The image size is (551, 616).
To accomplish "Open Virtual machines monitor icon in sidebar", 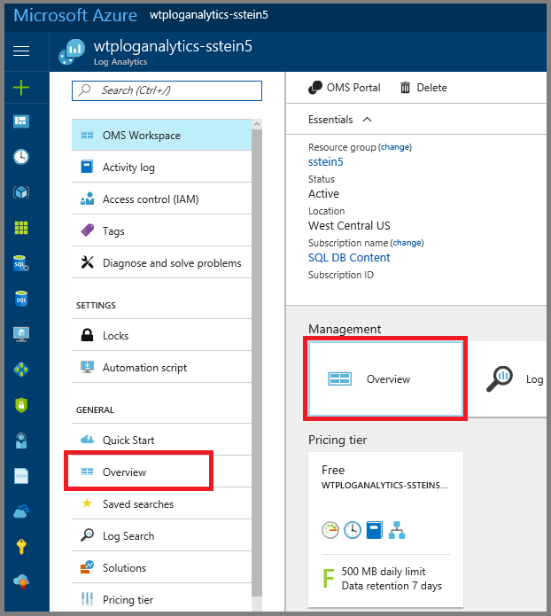I will (21, 334).
